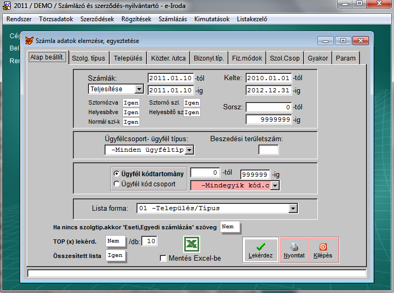394x293 pixels.
Task: Enable the Mentés Excel-be checkbox
Action: [x=163, y=258]
